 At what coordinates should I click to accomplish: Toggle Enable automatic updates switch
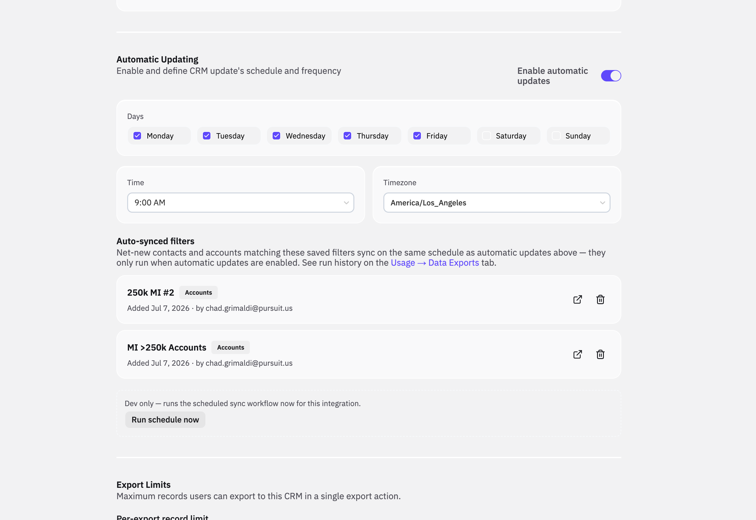[611, 76]
